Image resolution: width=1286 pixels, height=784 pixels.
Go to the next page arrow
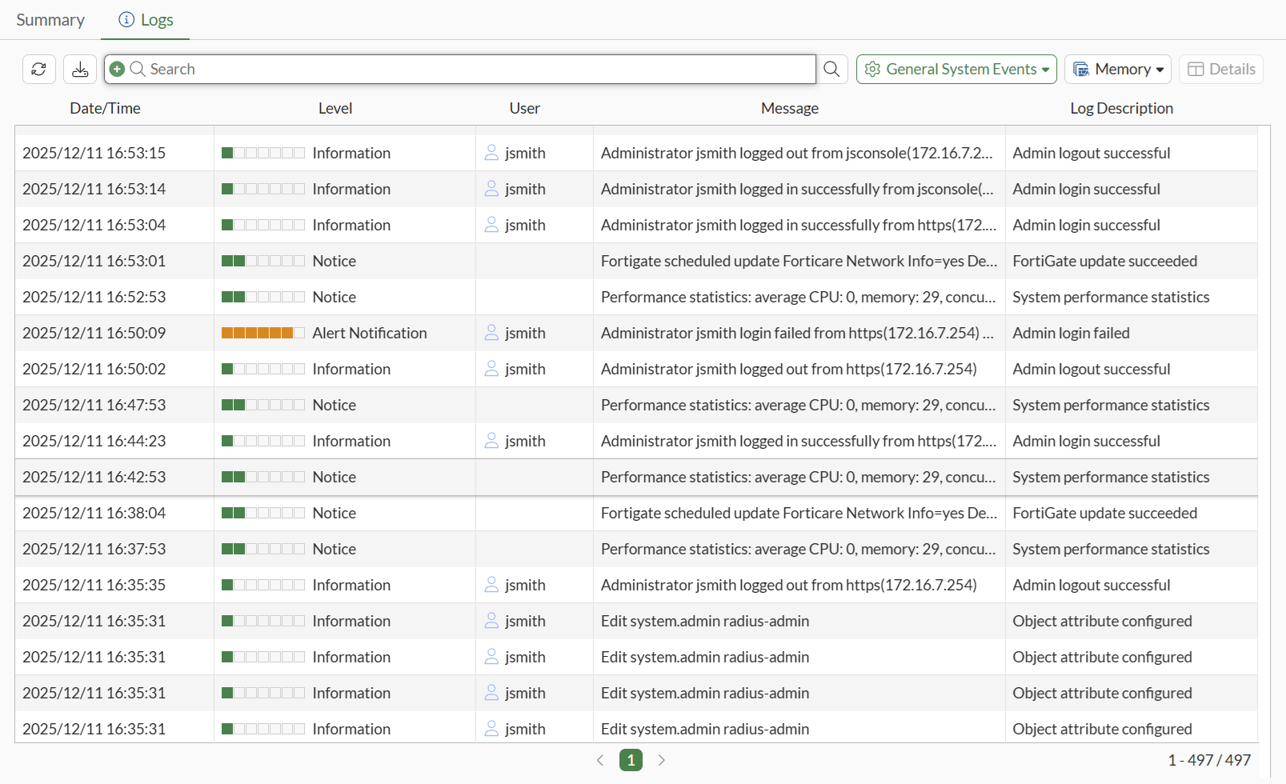click(x=661, y=760)
